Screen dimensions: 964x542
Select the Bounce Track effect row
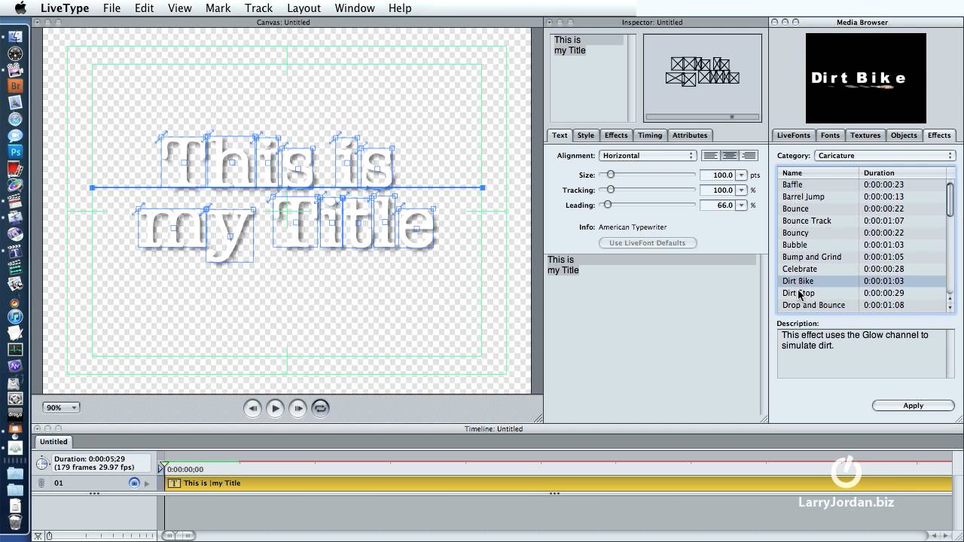tap(862, 221)
